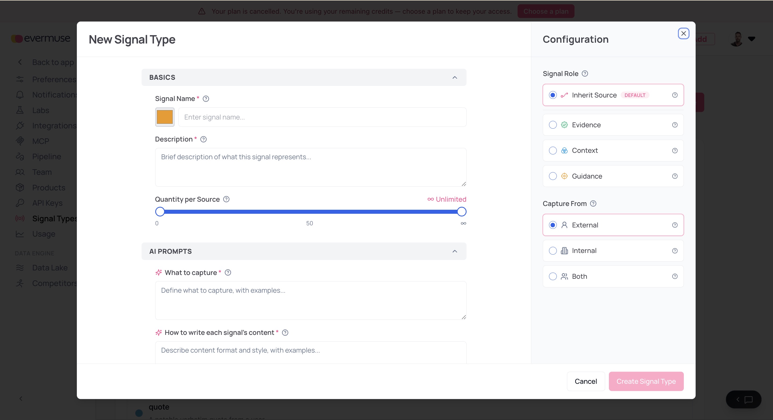The width and height of the screenshot is (773, 420).
Task: Click help icon for signal's content prompt
Action: tap(285, 332)
